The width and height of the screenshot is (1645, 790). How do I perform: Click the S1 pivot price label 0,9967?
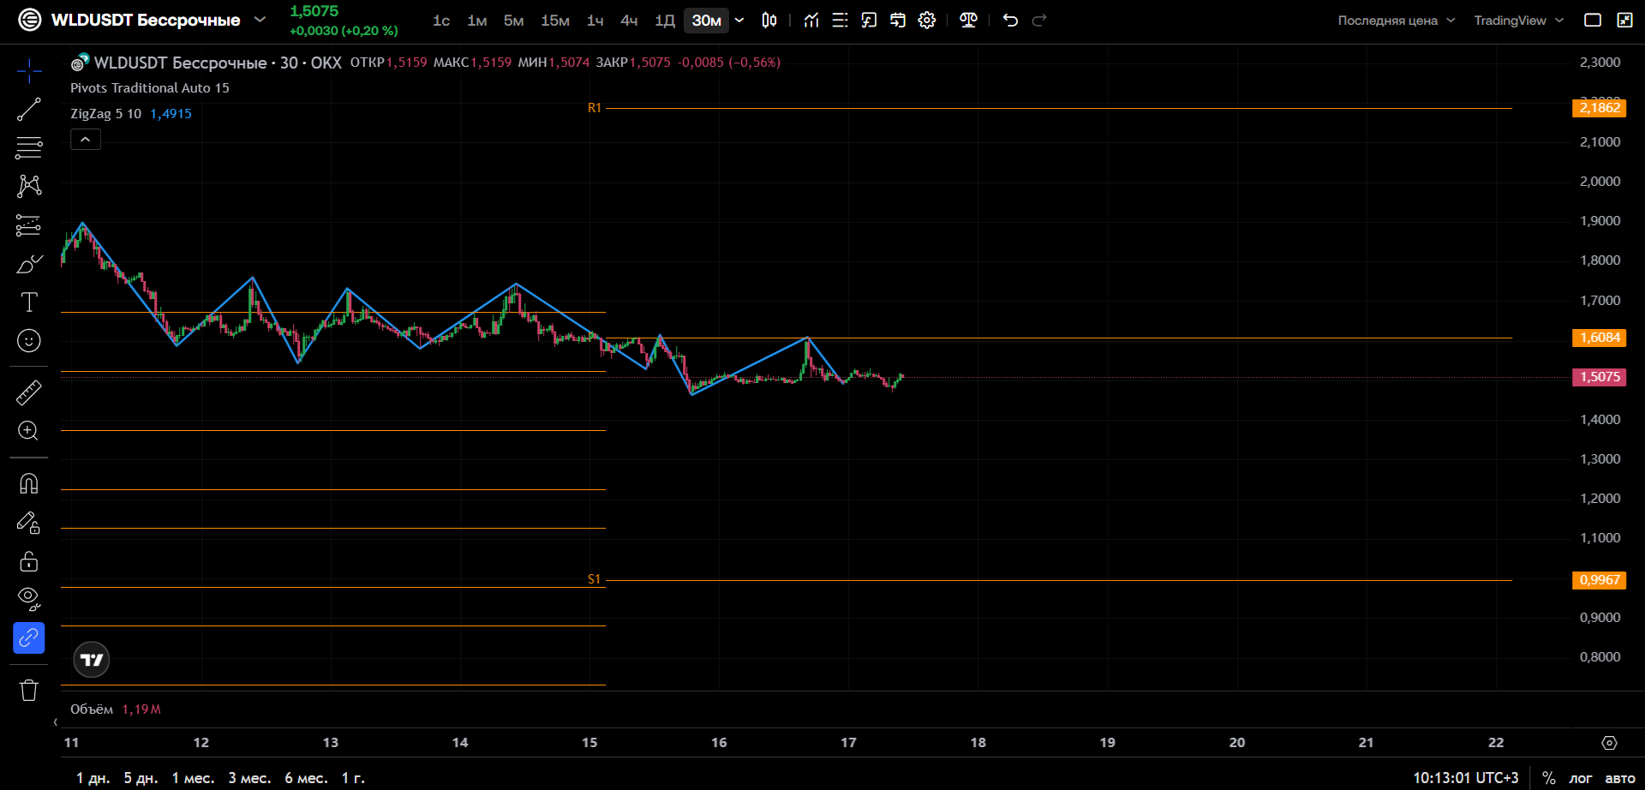pyautogui.click(x=1599, y=580)
